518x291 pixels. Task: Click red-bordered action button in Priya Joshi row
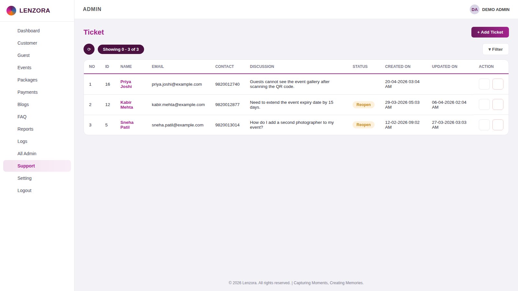pos(498,84)
